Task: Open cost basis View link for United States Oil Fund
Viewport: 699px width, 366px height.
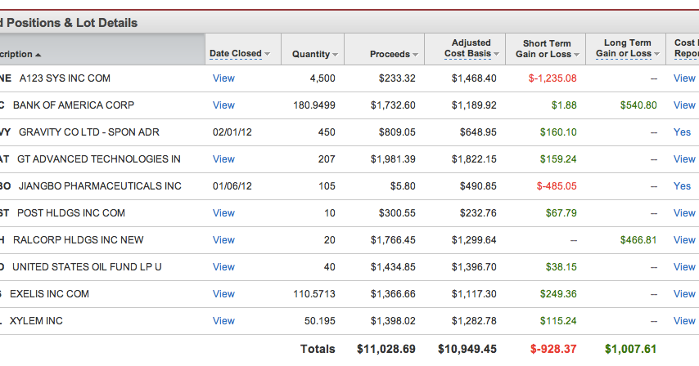Action: 684,267
